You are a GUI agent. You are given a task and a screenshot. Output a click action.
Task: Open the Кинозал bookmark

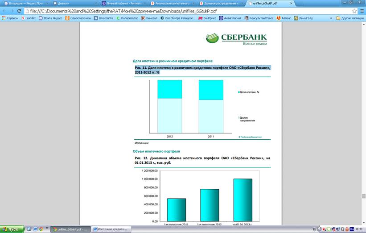[149, 18]
